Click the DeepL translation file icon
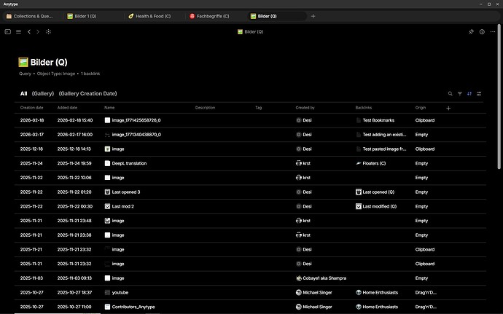The width and height of the screenshot is (503, 314). (107, 163)
